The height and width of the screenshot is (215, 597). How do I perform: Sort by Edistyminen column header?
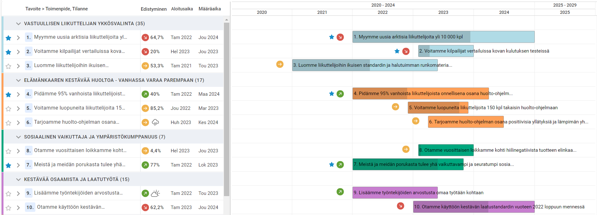coord(154,9)
